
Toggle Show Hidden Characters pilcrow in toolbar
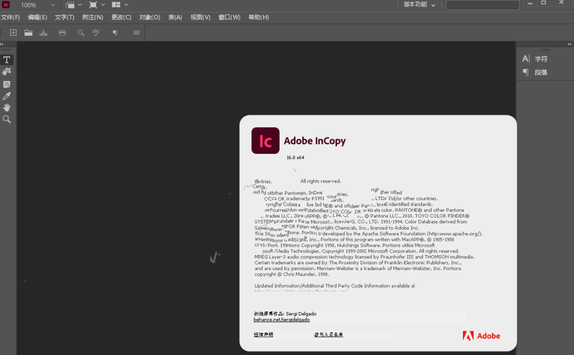click(115, 32)
